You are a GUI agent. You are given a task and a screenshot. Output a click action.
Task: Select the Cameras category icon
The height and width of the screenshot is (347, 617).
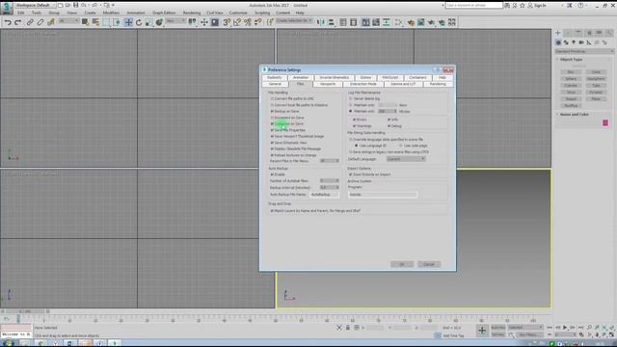point(581,42)
